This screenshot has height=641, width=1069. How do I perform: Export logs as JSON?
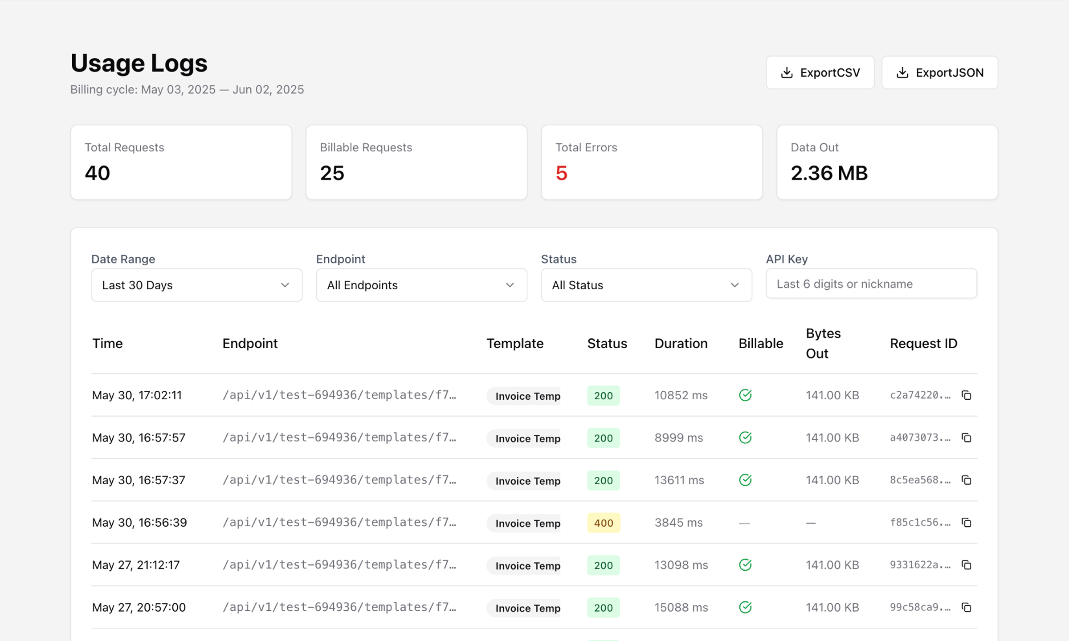tap(940, 73)
